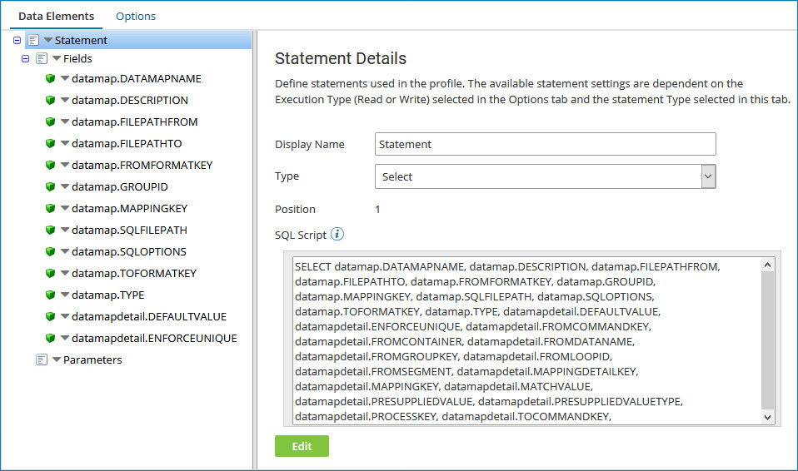Switch to the Options tab
Image resolution: width=798 pixels, height=471 pixels.
[136, 17]
